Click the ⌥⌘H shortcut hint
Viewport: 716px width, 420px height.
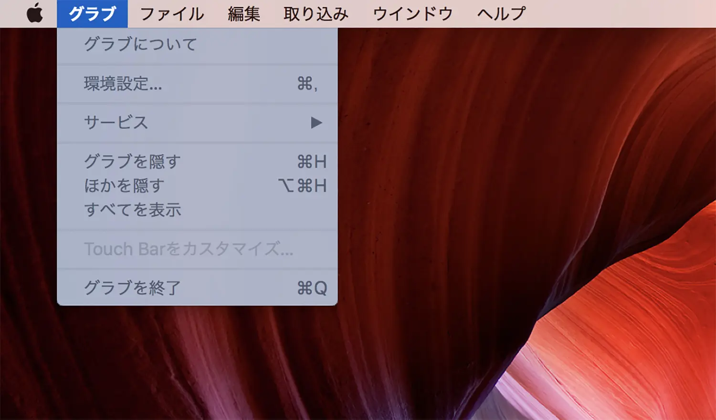coord(303,185)
